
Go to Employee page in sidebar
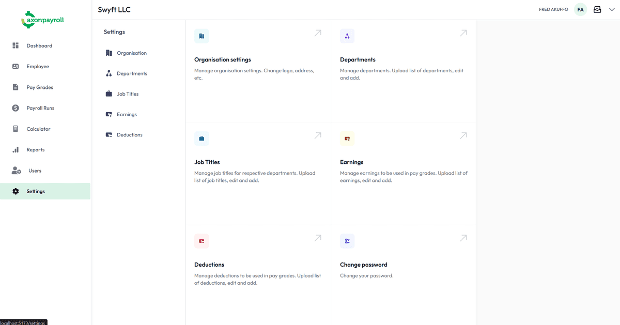pyautogui.click(x=38, y=67)
